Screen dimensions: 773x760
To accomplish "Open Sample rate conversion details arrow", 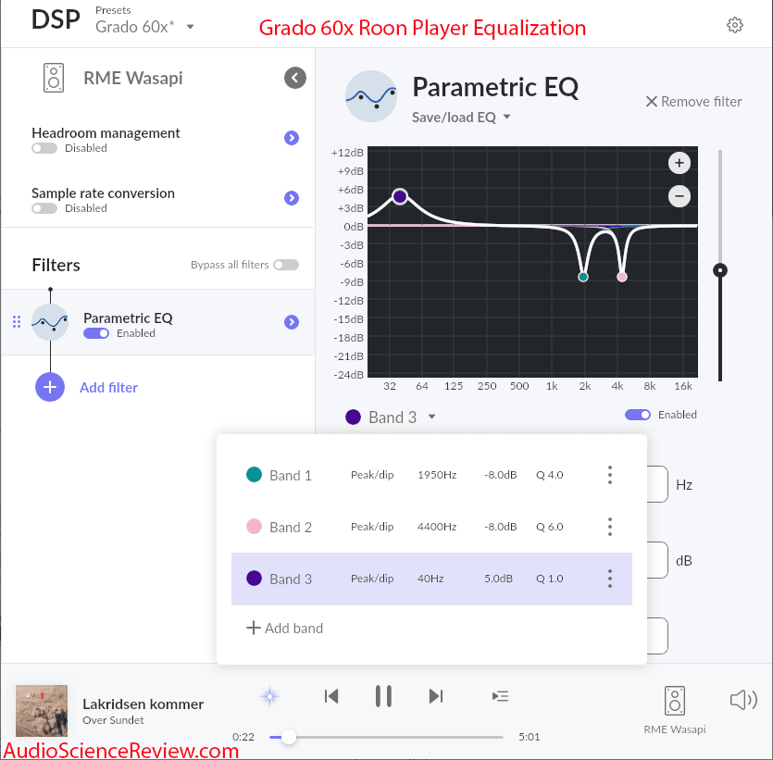I will tap(292, 198).
